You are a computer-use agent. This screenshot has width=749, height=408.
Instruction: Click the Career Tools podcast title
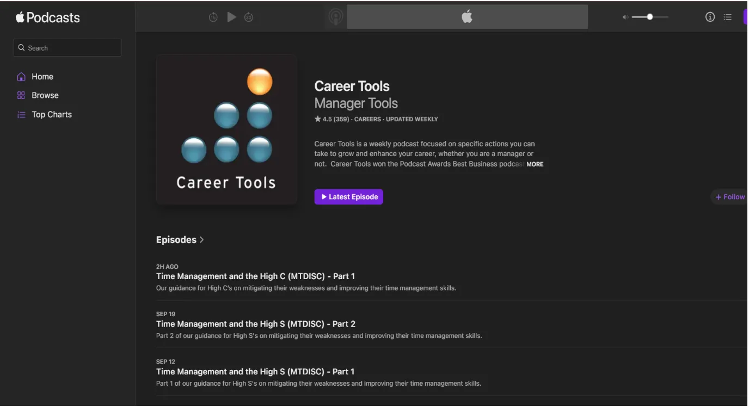(352, 86)
